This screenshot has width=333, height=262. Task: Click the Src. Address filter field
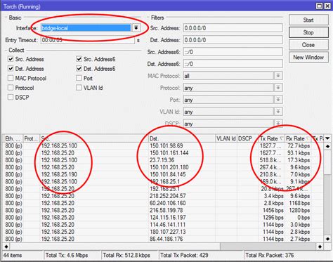pos(233,28)
